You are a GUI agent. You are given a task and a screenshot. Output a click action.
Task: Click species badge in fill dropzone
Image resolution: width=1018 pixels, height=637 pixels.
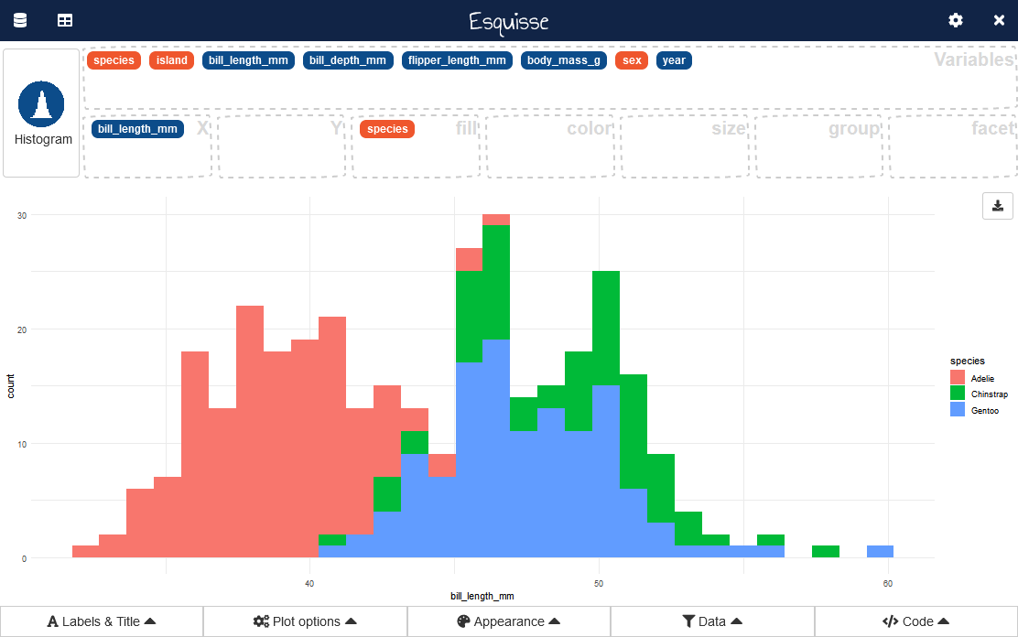tap(387, 129)
